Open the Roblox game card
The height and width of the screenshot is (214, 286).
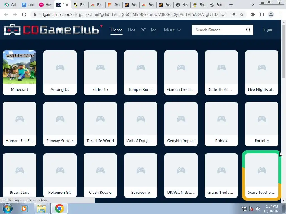tap(221, 124)
